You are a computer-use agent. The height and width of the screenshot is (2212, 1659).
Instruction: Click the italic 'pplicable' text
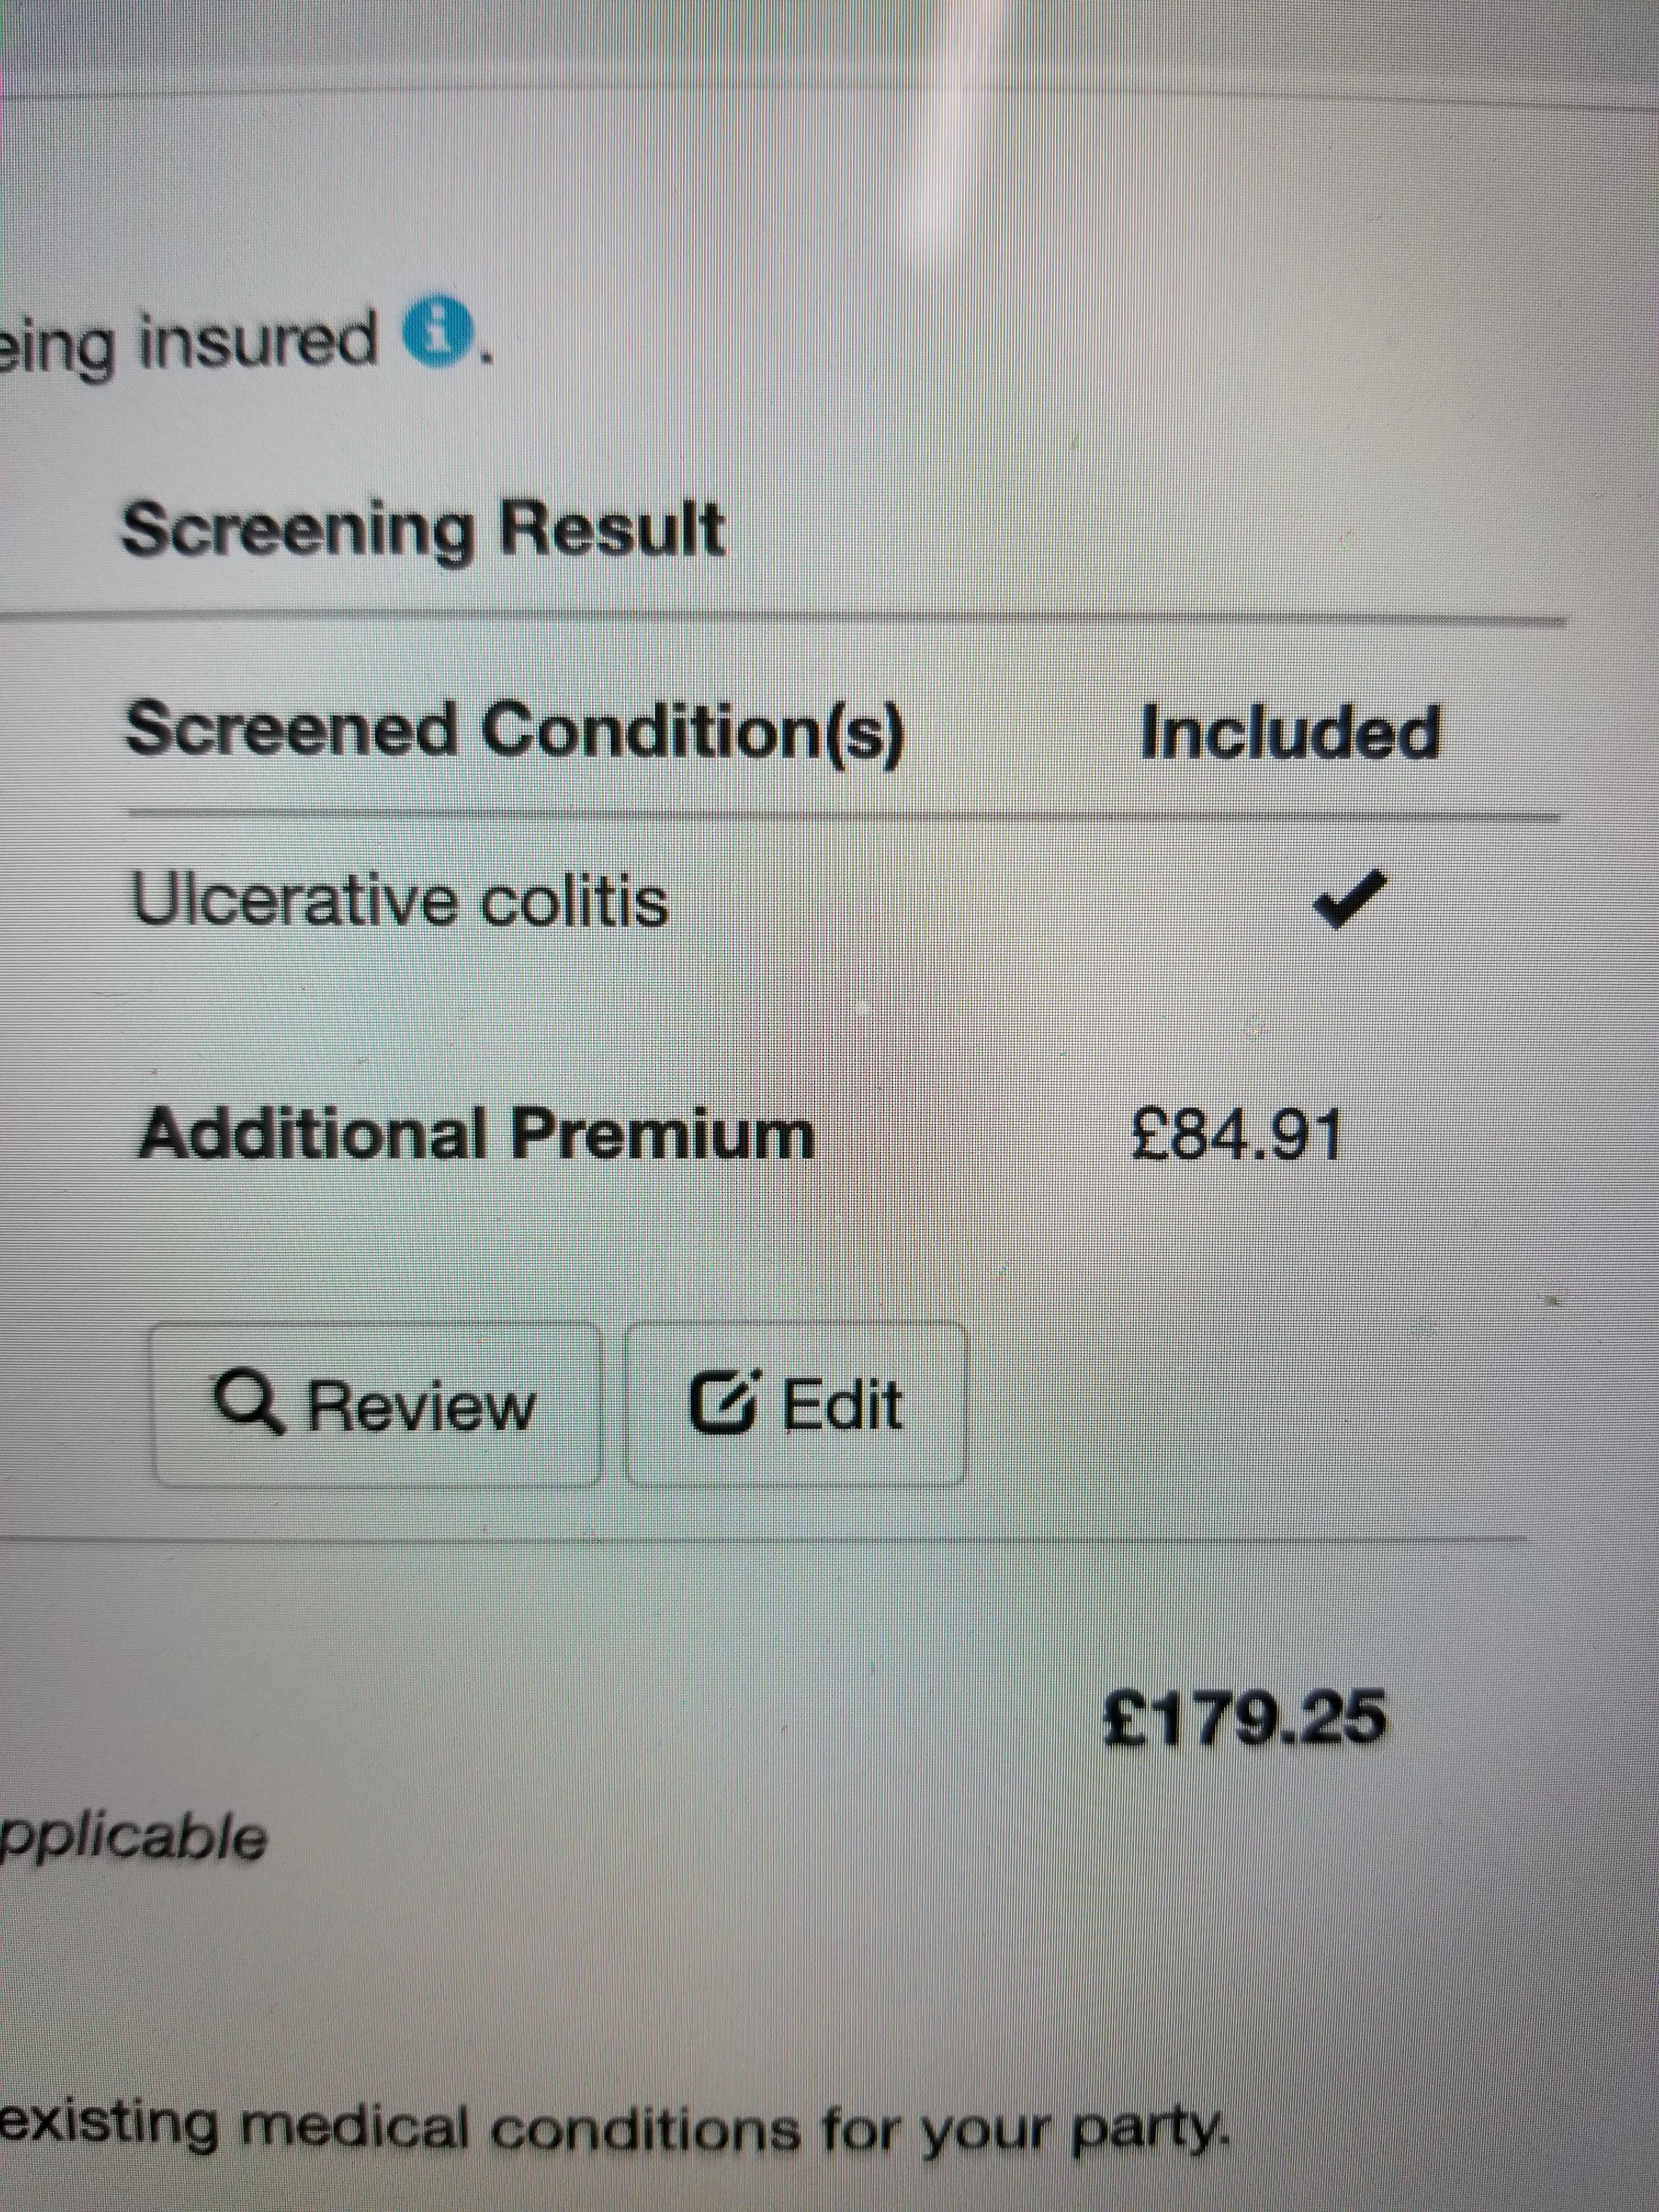click(134, 1838)
